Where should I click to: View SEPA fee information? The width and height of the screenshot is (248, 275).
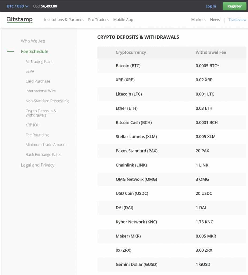point(30,71)
